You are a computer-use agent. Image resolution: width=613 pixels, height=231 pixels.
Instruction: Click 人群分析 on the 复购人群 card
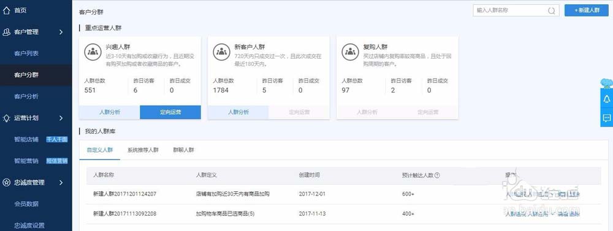[x=367, y=112]
